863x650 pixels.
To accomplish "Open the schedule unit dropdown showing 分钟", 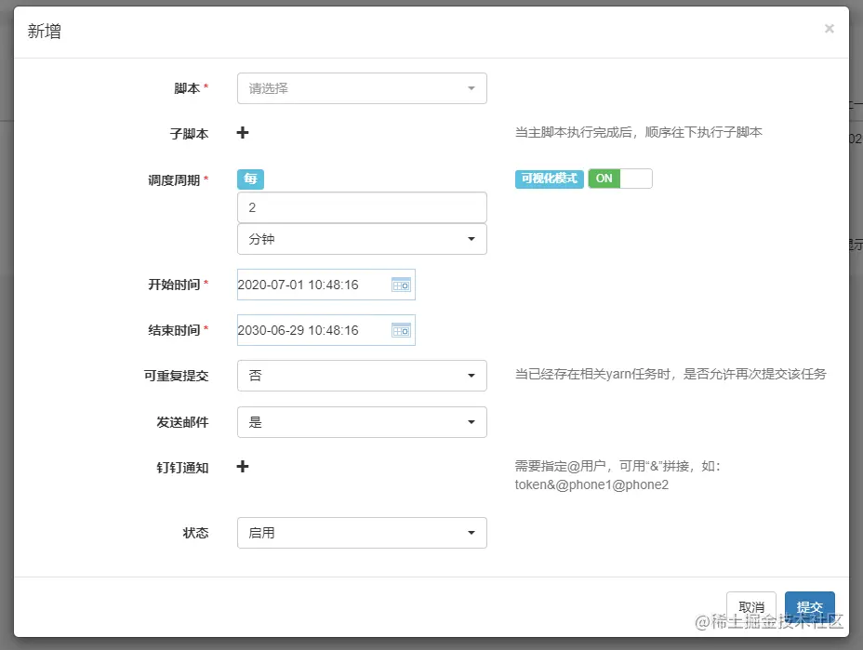I will click(362, 239).
